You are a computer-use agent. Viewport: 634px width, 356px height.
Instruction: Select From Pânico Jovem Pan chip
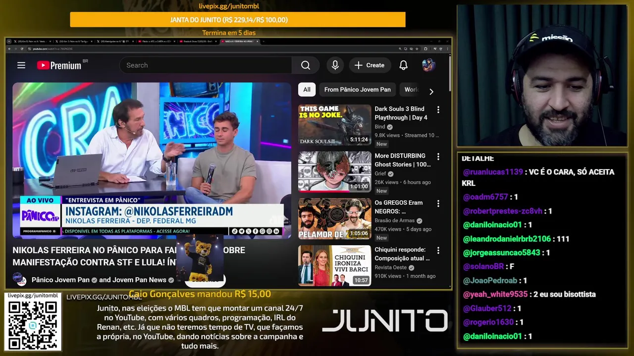[358, 89]
